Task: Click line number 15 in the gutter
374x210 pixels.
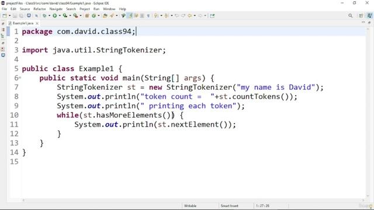Action: (14, 162)
